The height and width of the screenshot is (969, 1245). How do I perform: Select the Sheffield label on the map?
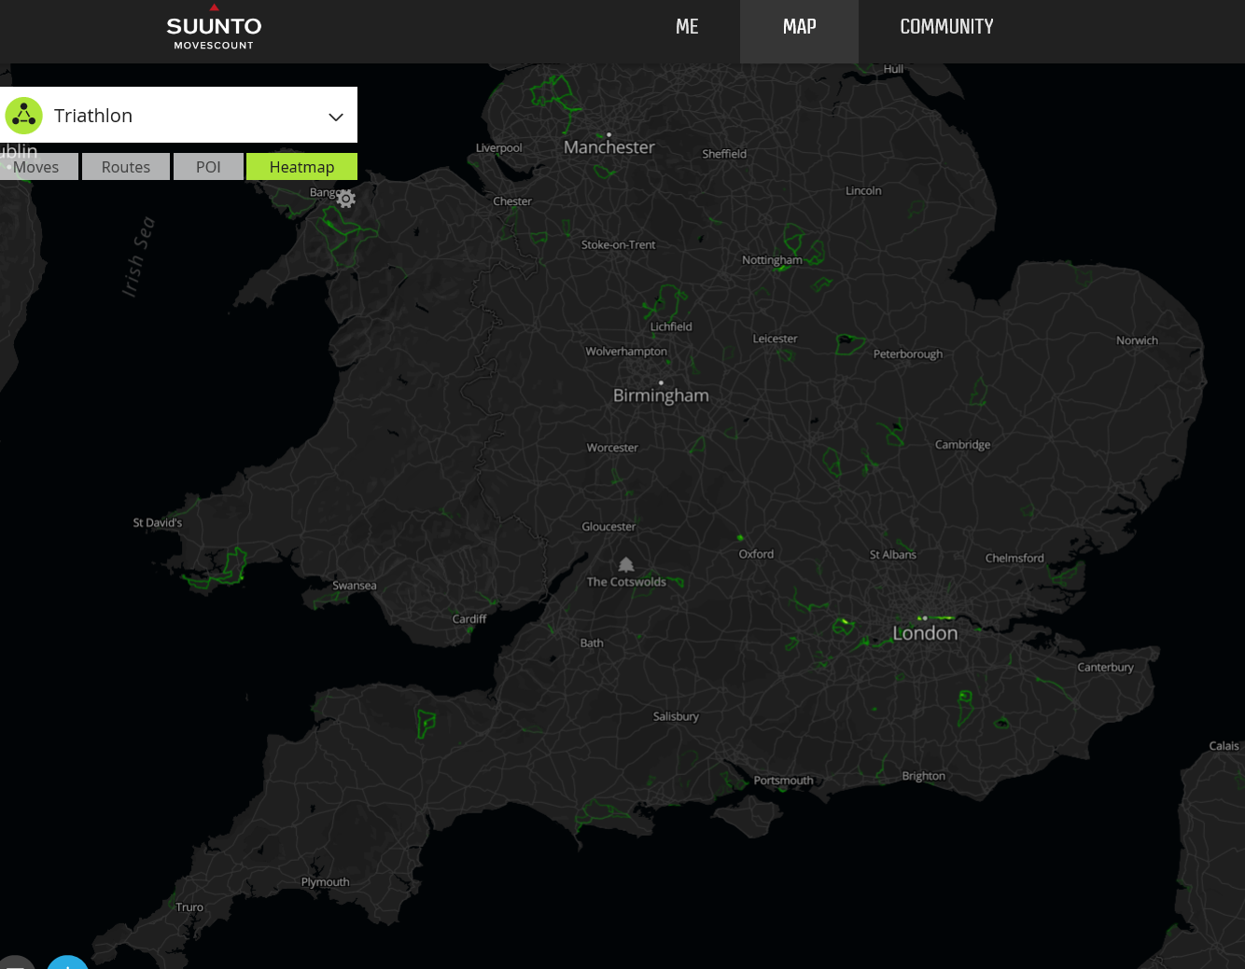click(724, 154)
